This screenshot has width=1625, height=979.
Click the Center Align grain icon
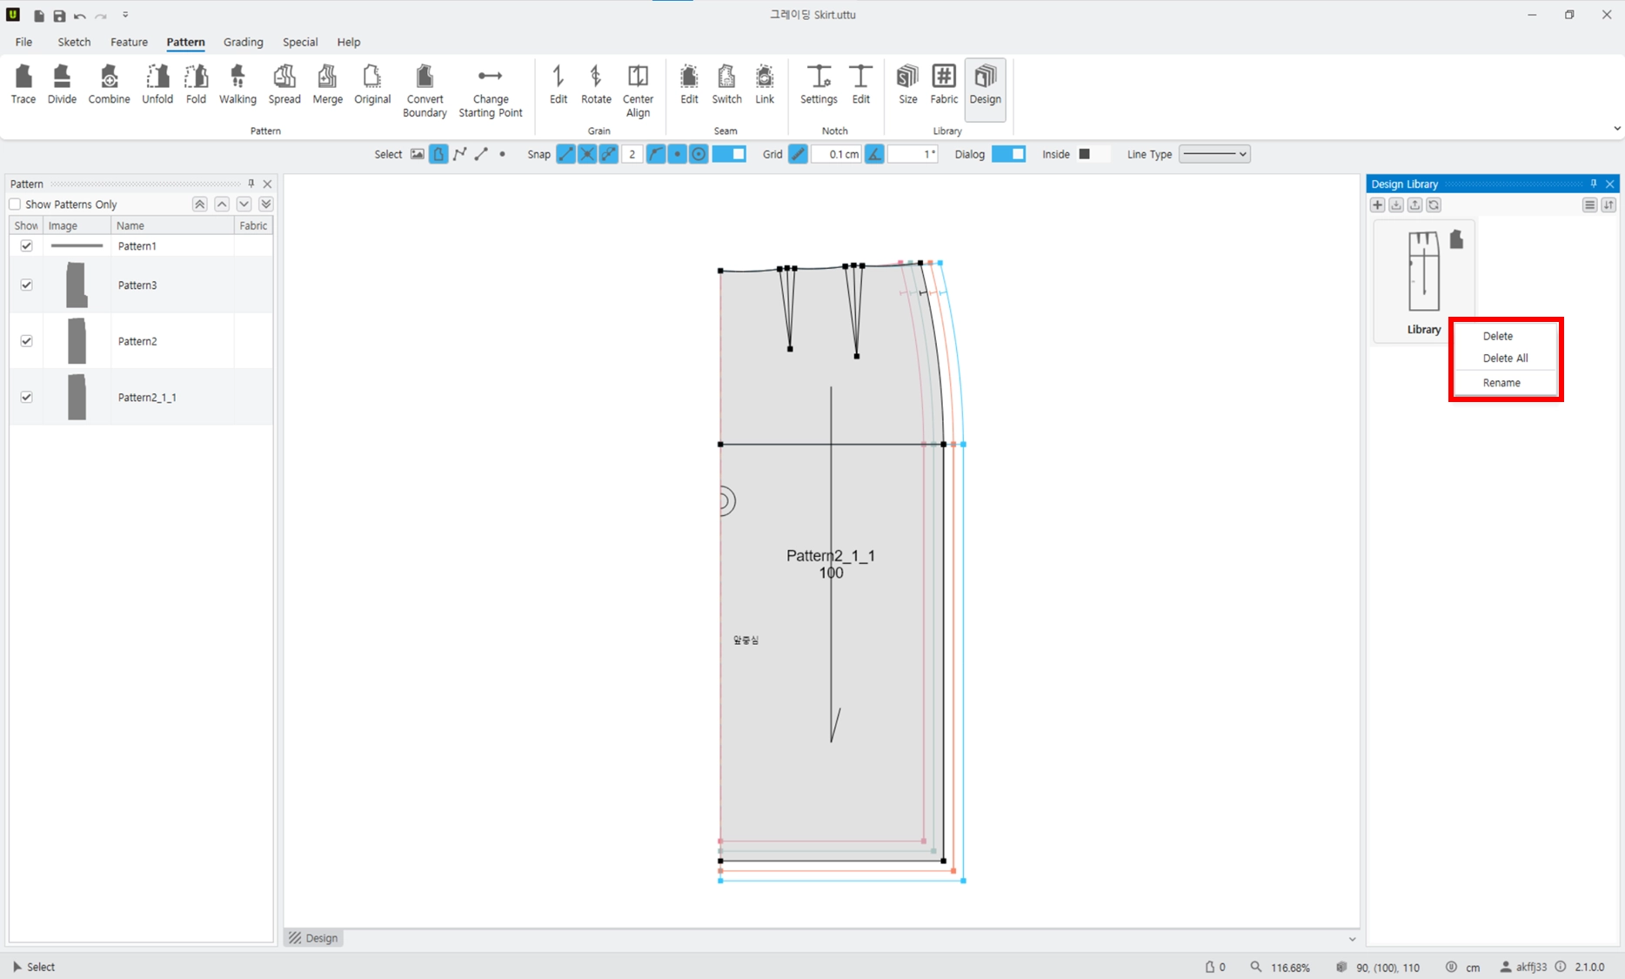tap(638, 91)
